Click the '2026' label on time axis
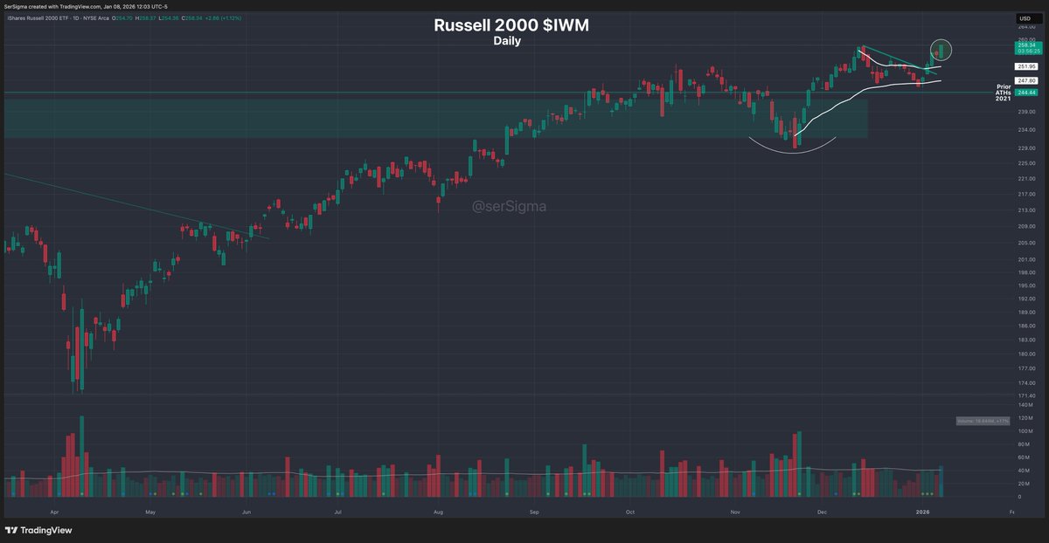The image size is (1049, 543). coord(920,511)
